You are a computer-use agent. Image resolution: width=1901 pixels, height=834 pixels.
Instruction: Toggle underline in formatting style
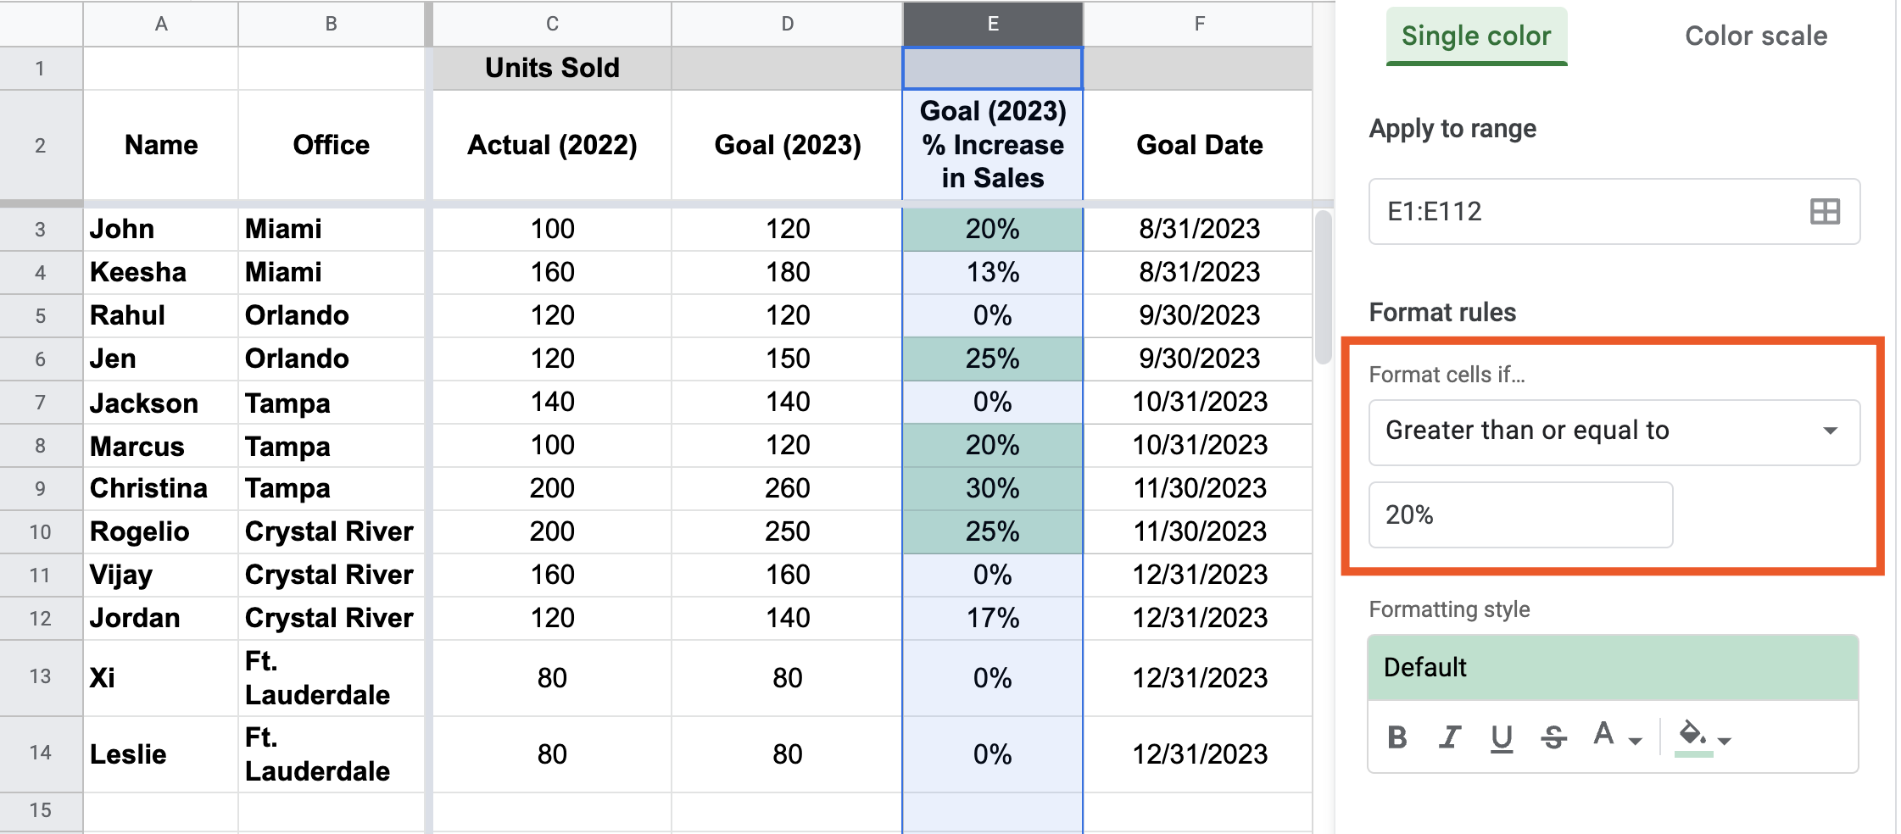[x=1502, y=737]
